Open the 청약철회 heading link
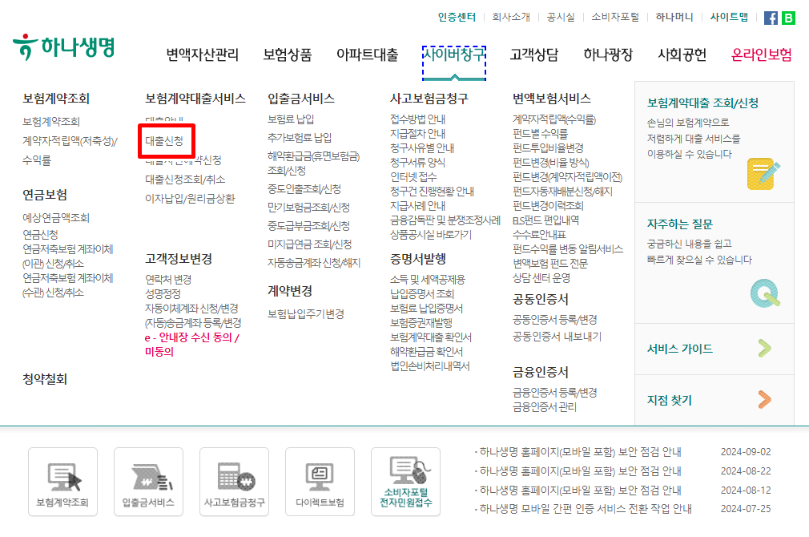The height and width of the screenshot is (537, 809). tap(45, 380)
